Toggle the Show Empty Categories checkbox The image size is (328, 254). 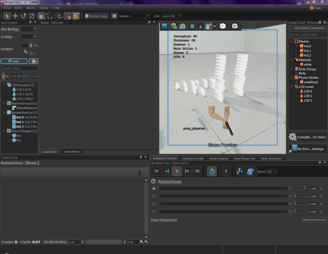click(290, 28)
